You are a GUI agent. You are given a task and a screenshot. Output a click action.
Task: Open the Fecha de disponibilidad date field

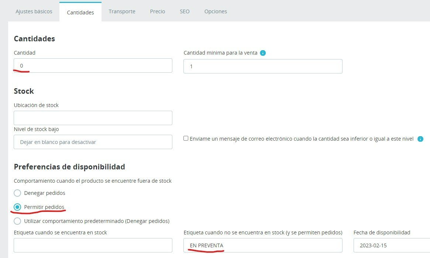point(391,245)
